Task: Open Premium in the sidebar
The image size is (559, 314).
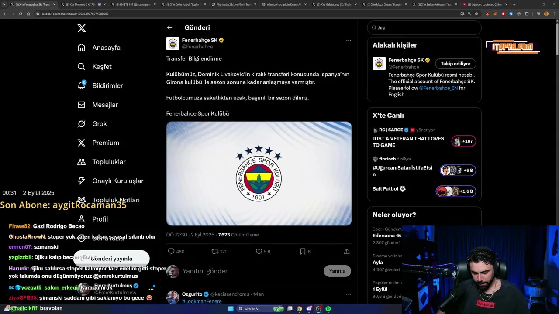Action: pyautogui.click(x=98, y=143)
